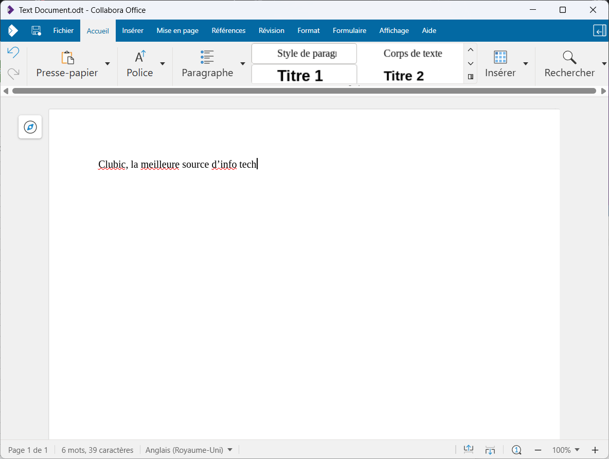Zoom out with the minus control
Screen dimensions: 609x459
click(x=538, y=450)
